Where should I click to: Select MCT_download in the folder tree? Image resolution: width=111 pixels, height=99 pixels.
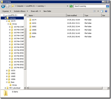click(15, 88)
